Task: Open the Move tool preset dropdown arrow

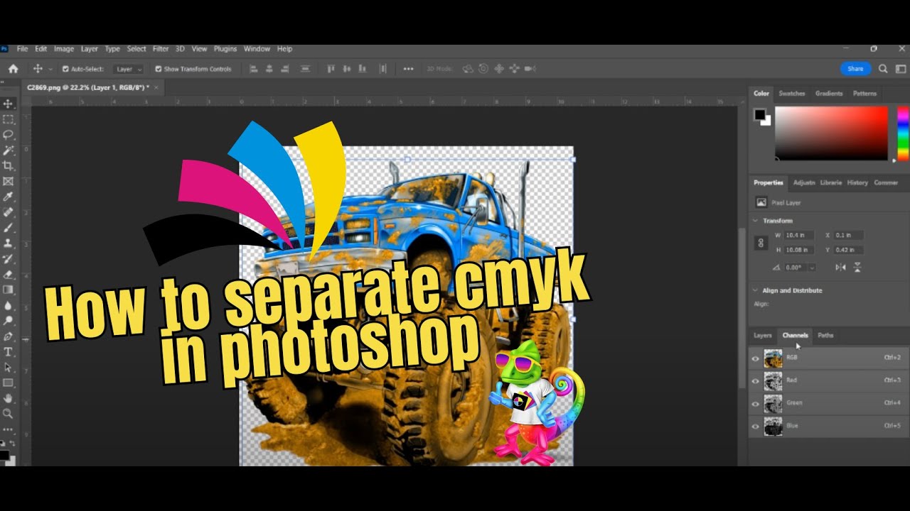Action: coord(50,70)
